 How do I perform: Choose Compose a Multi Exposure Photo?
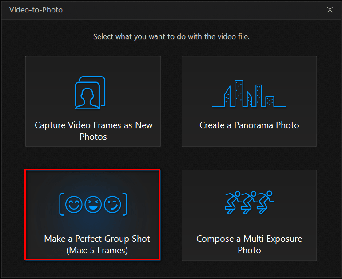click(x=249, y=215)
